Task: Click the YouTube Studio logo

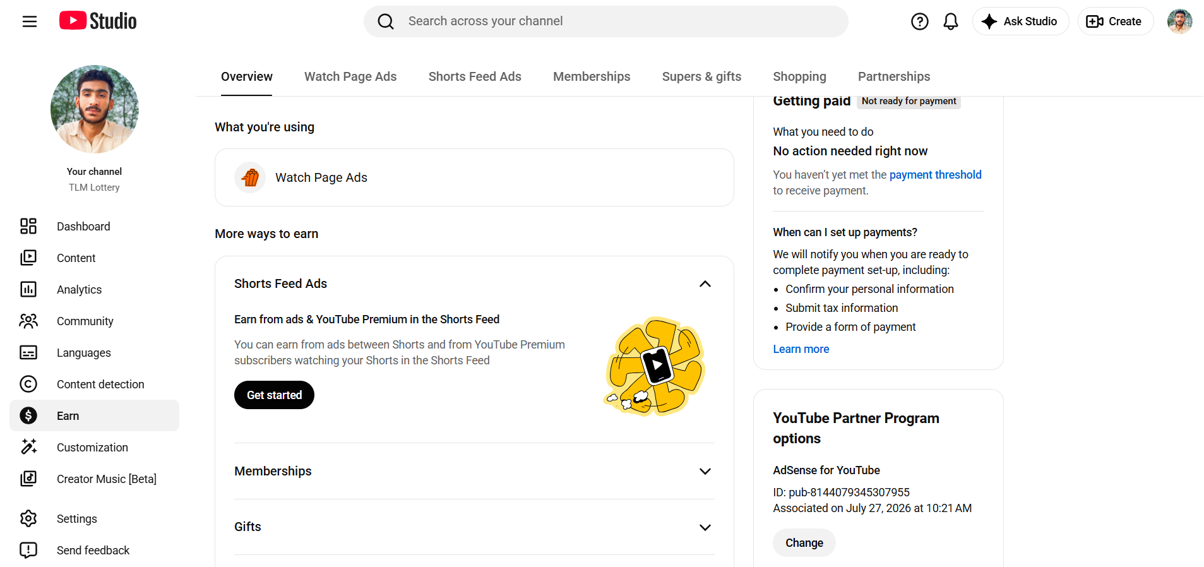Action: [98, 21]
